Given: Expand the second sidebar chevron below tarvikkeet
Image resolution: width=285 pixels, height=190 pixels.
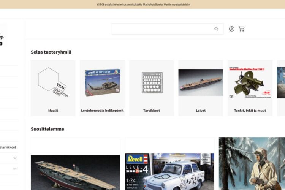Looking at the screenshot, I should 15,169.
